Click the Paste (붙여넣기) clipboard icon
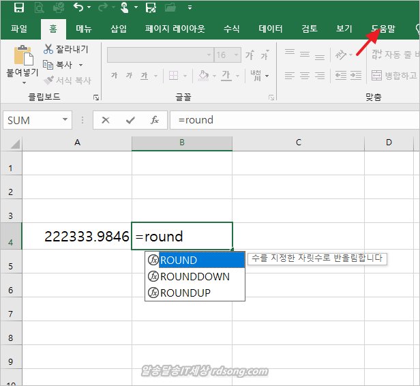The height and width of the screenshot is (386, 420). (x=22, y=55)
